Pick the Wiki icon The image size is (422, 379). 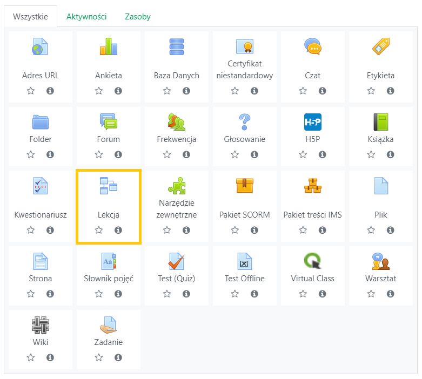[x=41, y=324]
